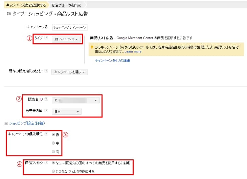Open the ショッピング campaign type dropdown

pyautogui.click(x=66, y=39)
